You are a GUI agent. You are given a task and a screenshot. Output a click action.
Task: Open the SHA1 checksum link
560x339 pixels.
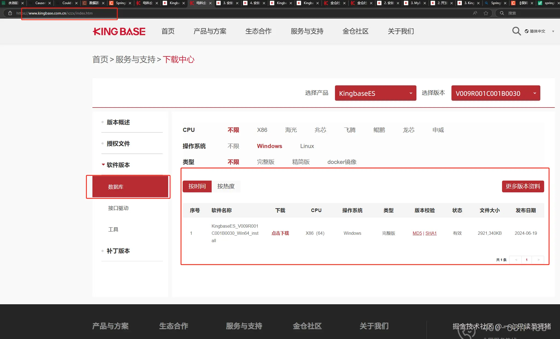tap(431, 233)
